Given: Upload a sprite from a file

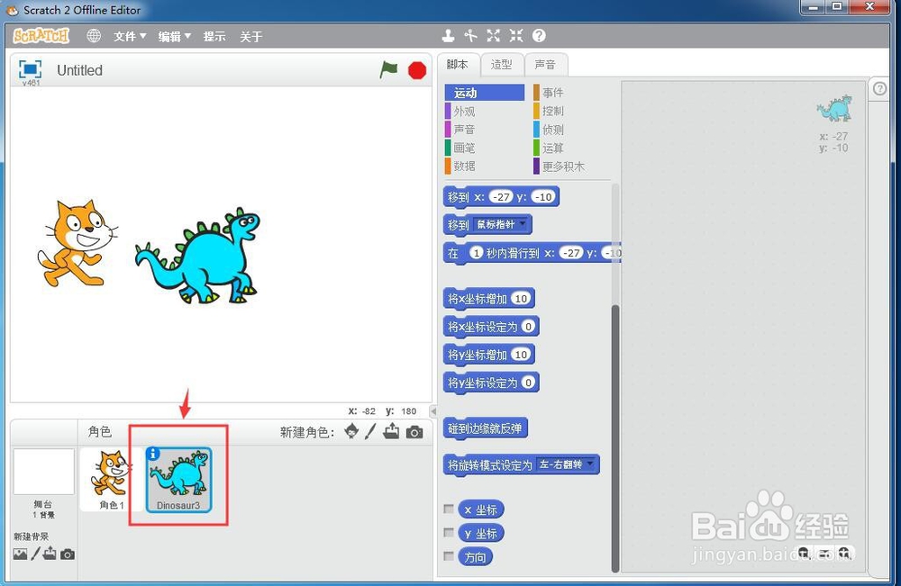Looking at the screenshot, I should tap(391, 431).
